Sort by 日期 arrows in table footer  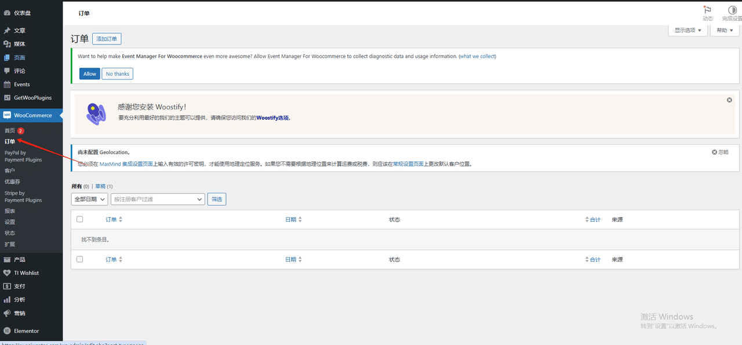pyautogui.click(x=300, y=260)
